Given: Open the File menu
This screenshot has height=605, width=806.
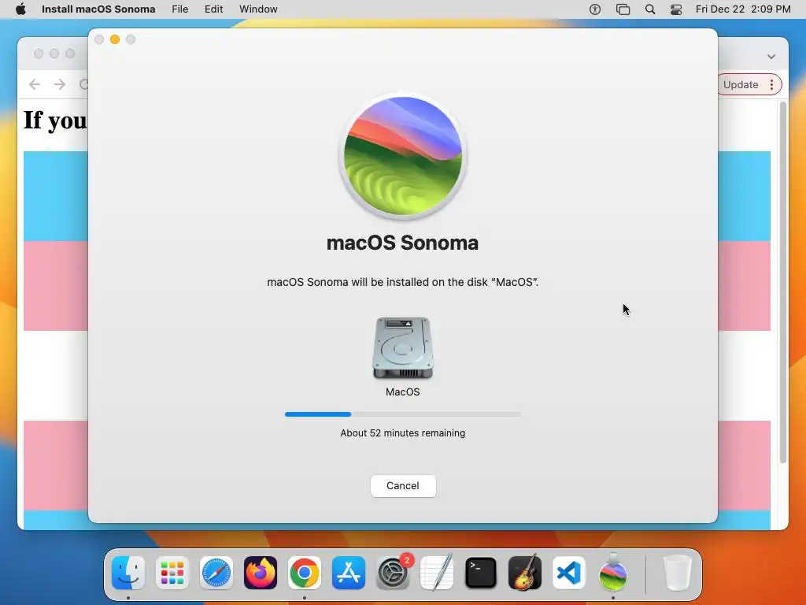Looking at the screenshot, I should [x=180, y=9].
